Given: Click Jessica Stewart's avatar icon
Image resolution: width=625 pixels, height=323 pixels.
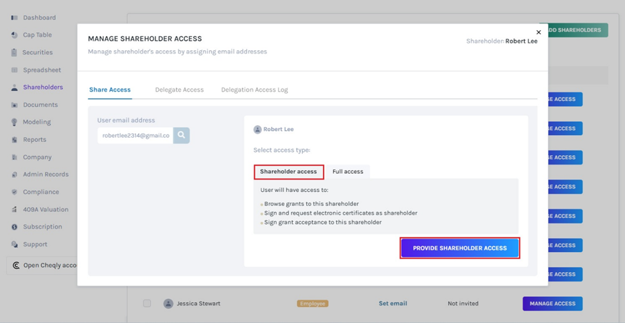Looking at the screenshot, I should click(x=168, y=304).
